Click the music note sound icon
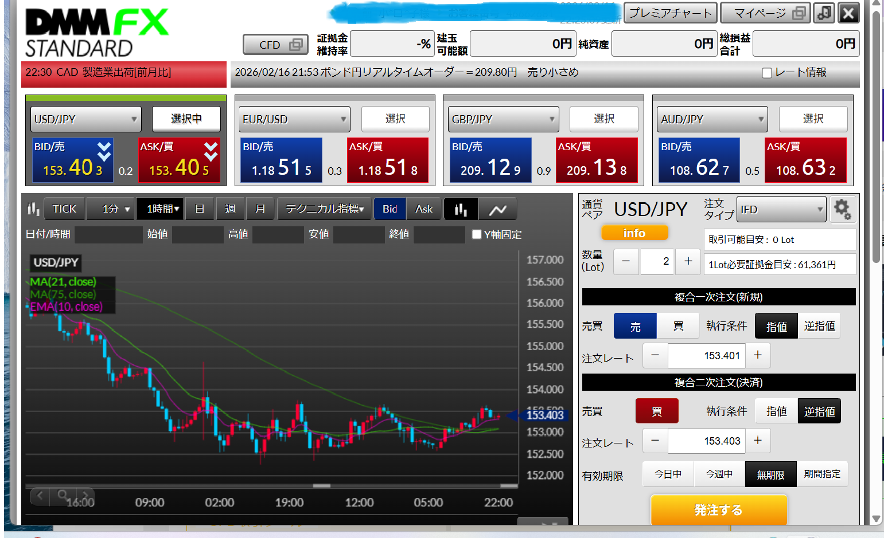The width and height of the screenshot is (884, 538). click(x=824, y=13)
